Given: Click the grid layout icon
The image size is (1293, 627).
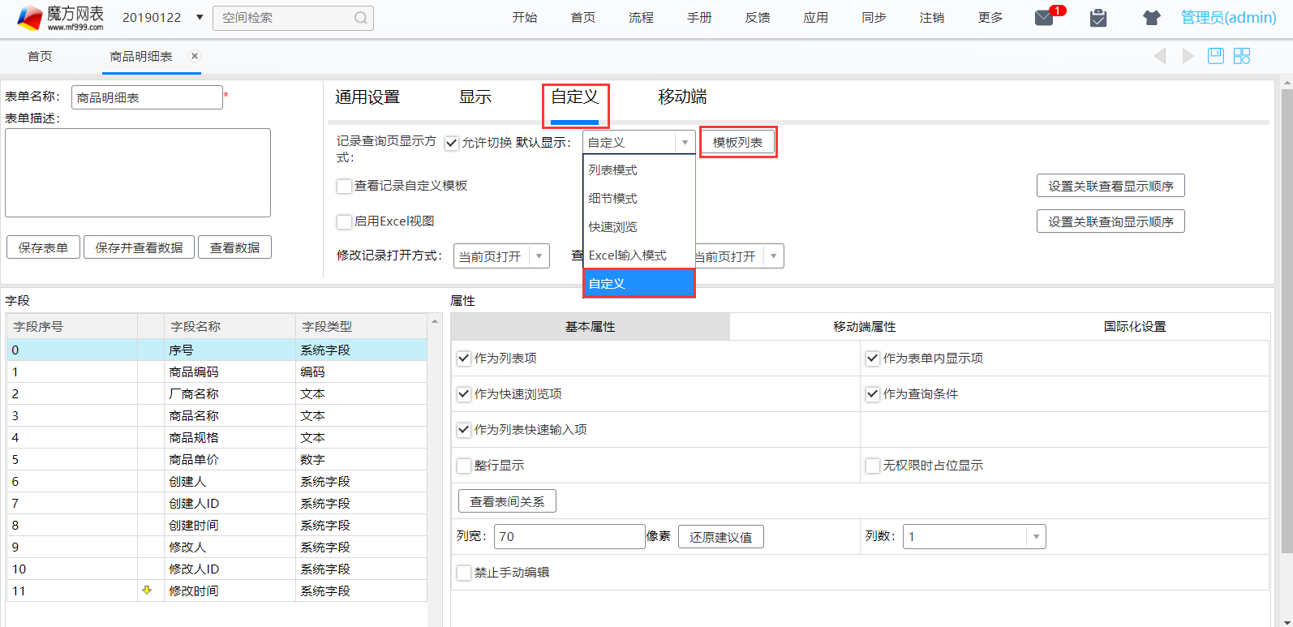Looking at the screenshot, I should (1242, 56).
